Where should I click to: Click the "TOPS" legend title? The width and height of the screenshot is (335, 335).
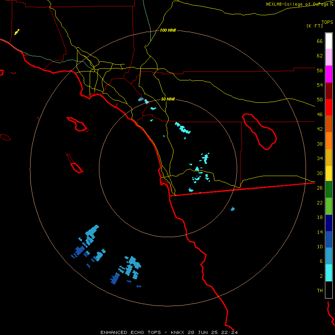[x=327, y=22]
